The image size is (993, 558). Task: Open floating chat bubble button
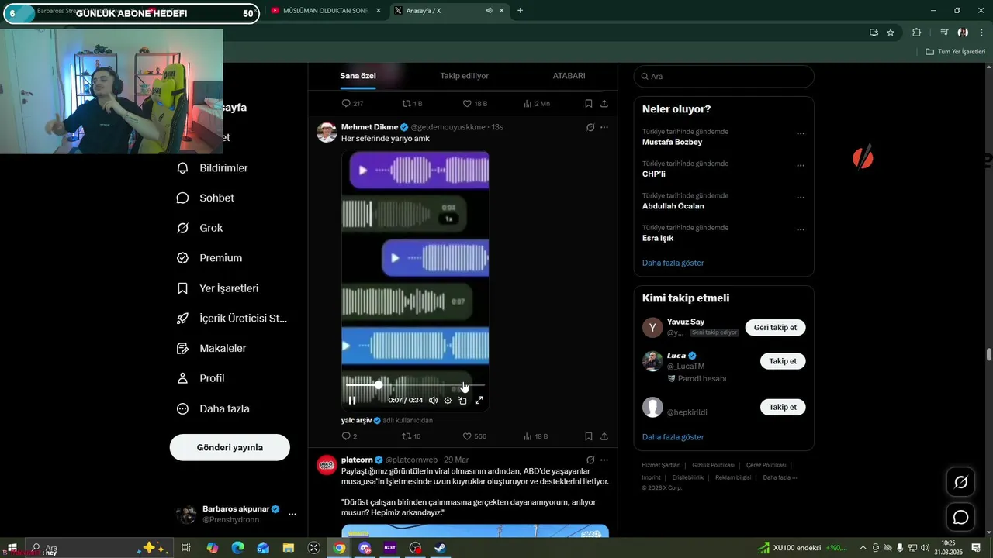960,517
